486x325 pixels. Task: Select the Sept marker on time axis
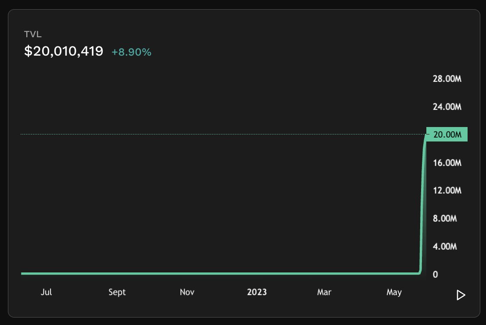click(117, 292)
